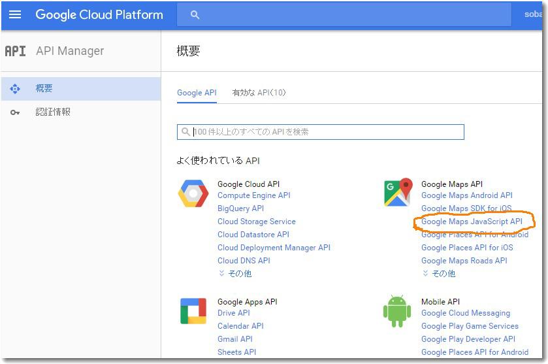This screenshot has width=548, height=364.
Task: Open Google Maps SDK for iOS link
Action: (466, 208)
